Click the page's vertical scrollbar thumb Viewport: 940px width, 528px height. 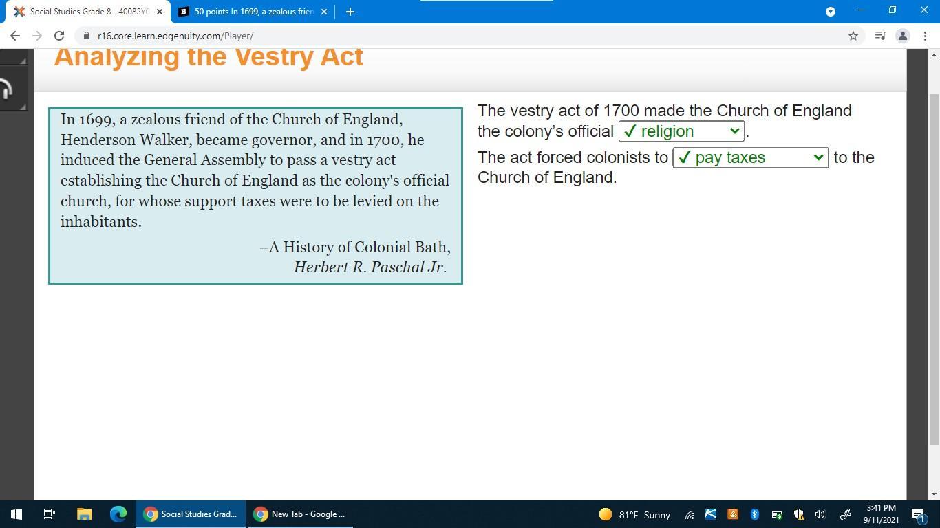[934, 268]
